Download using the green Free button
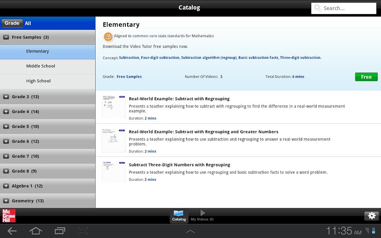Viewport: 381px width, 238px height. 366,77
